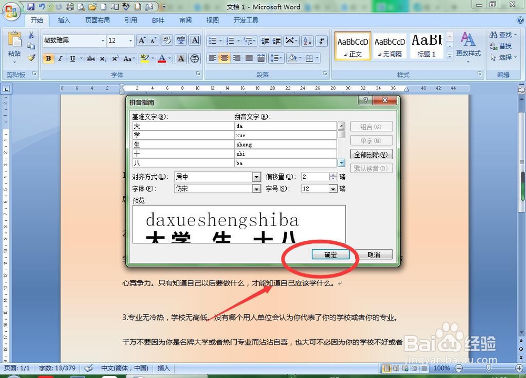
Task: Shrink the font size
Action: (x=153, y=40)
